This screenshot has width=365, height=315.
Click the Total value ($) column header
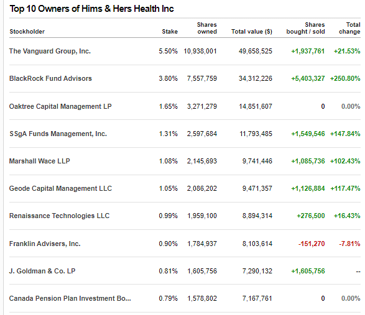(x=252, y=32)
